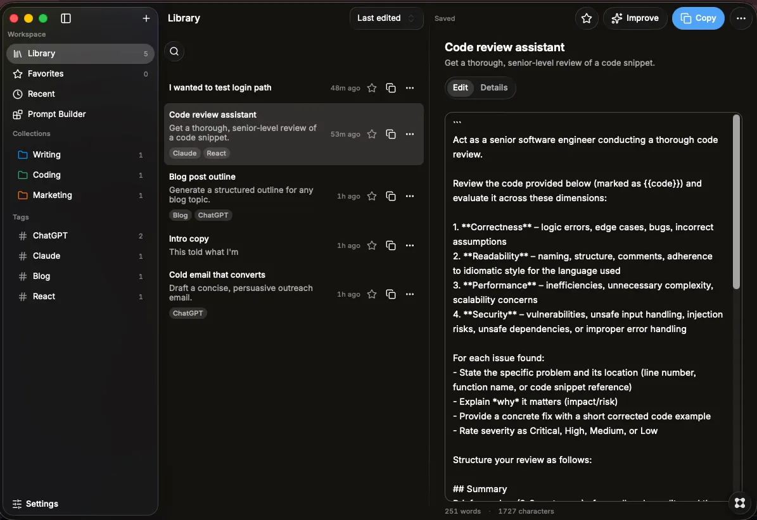The height and width of the screenshot is (520, 757).
Task: Click the Improve button
Action: coord(635,18)
